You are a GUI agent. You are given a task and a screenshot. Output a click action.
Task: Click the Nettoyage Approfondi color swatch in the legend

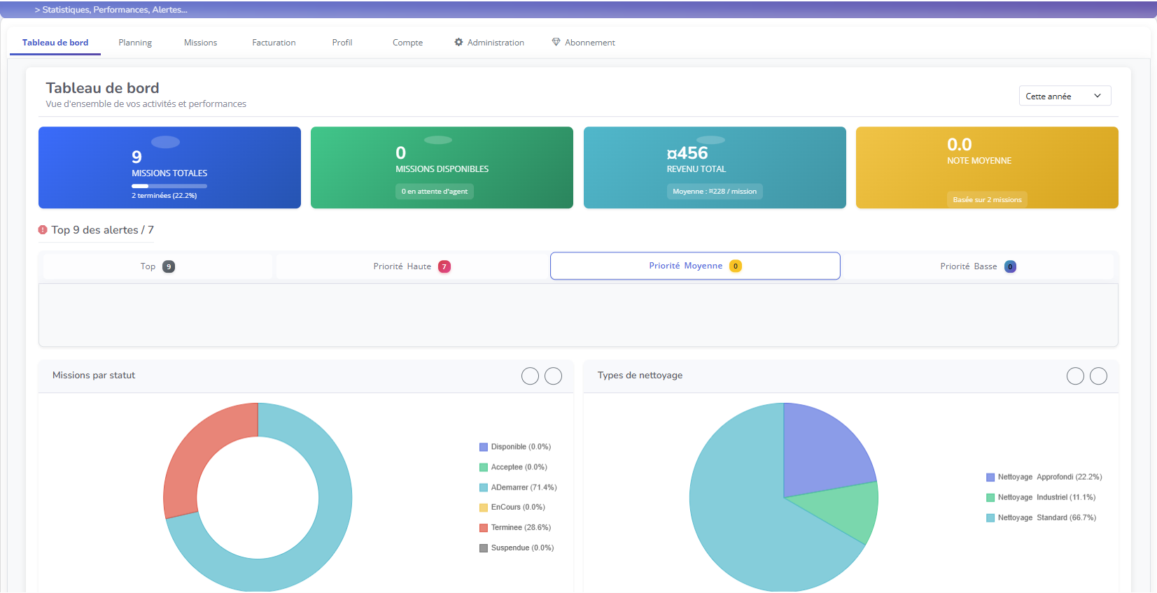(990, 478)
